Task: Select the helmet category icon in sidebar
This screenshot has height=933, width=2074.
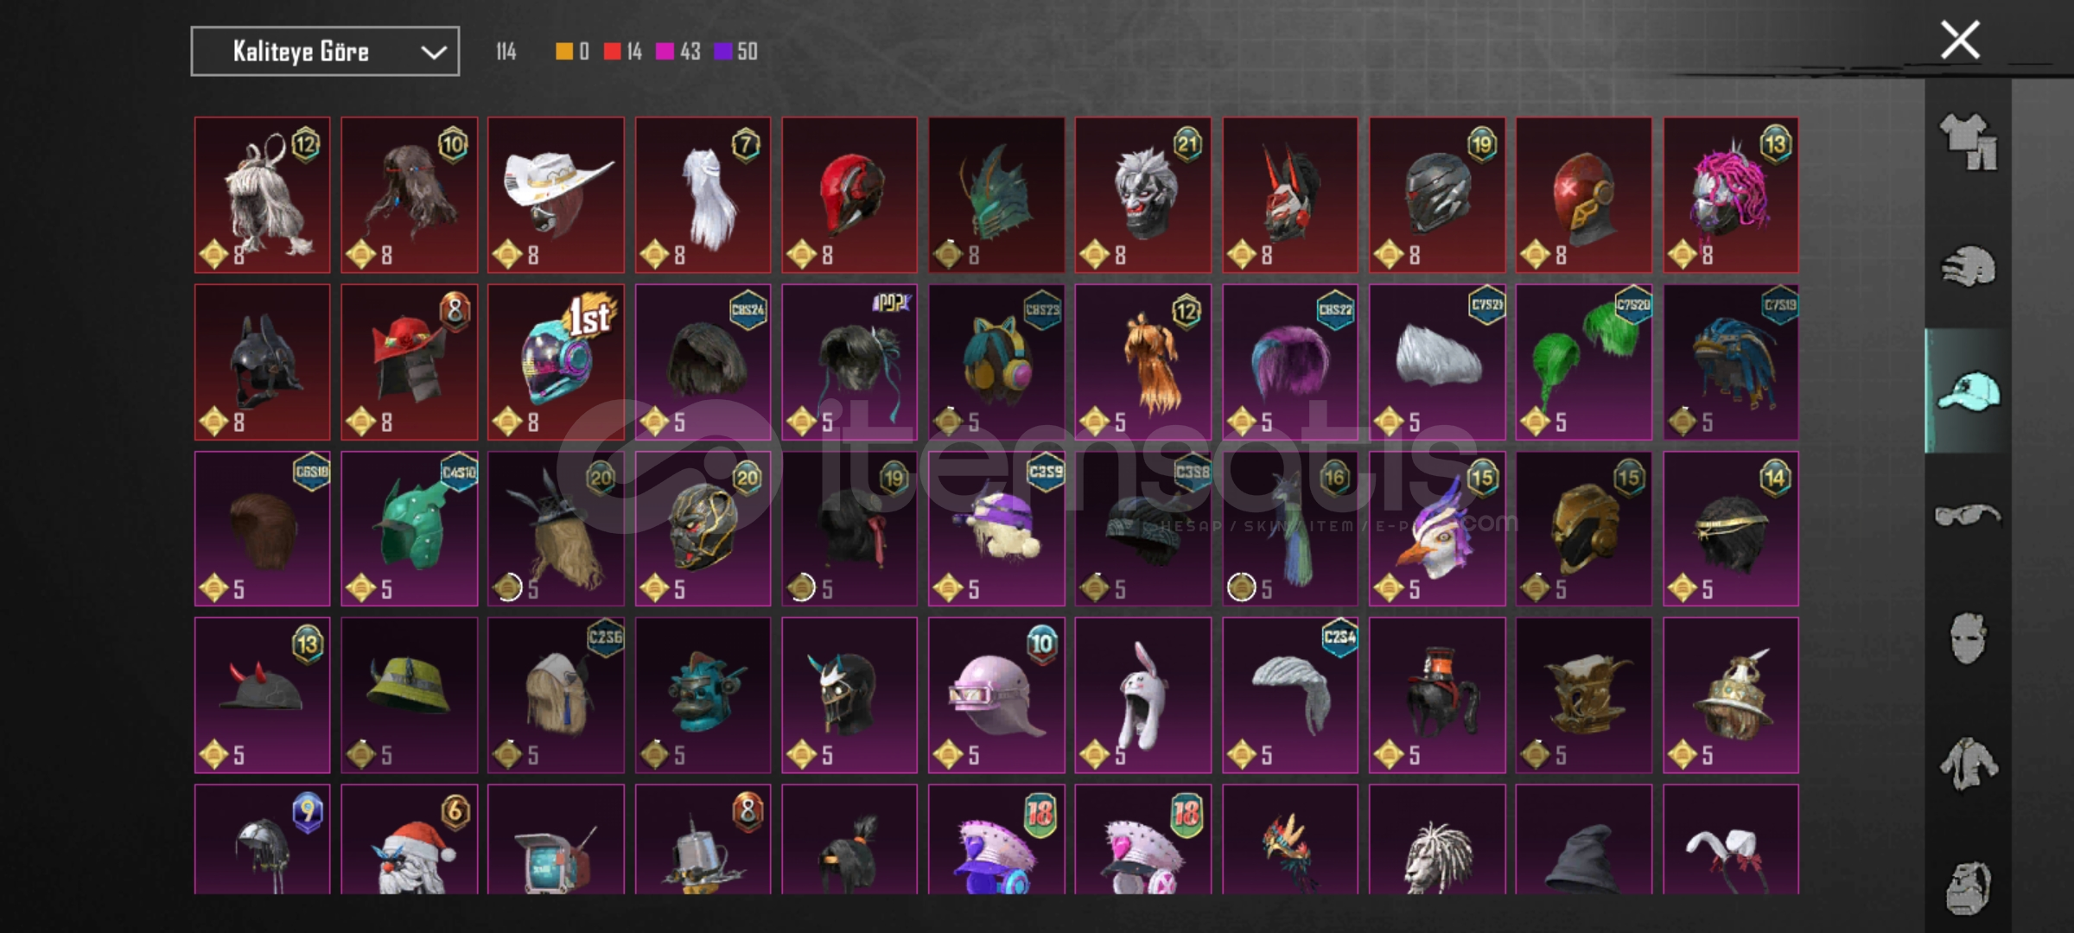Action: click(x=1968, y=266)
